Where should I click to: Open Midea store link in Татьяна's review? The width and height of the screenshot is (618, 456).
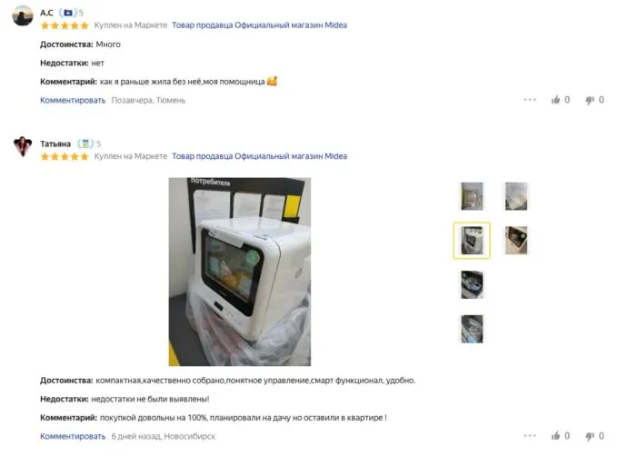point(259,156)
